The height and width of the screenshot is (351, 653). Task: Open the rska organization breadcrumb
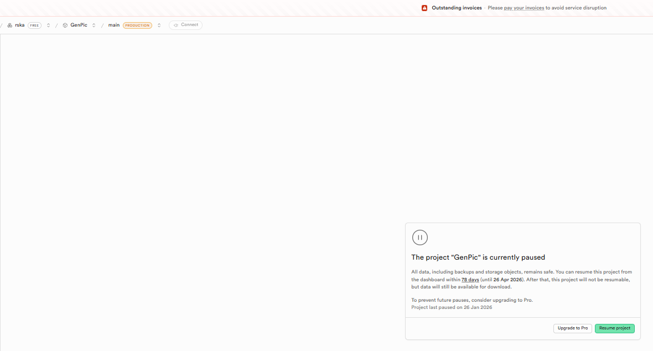tap(19, 25)
